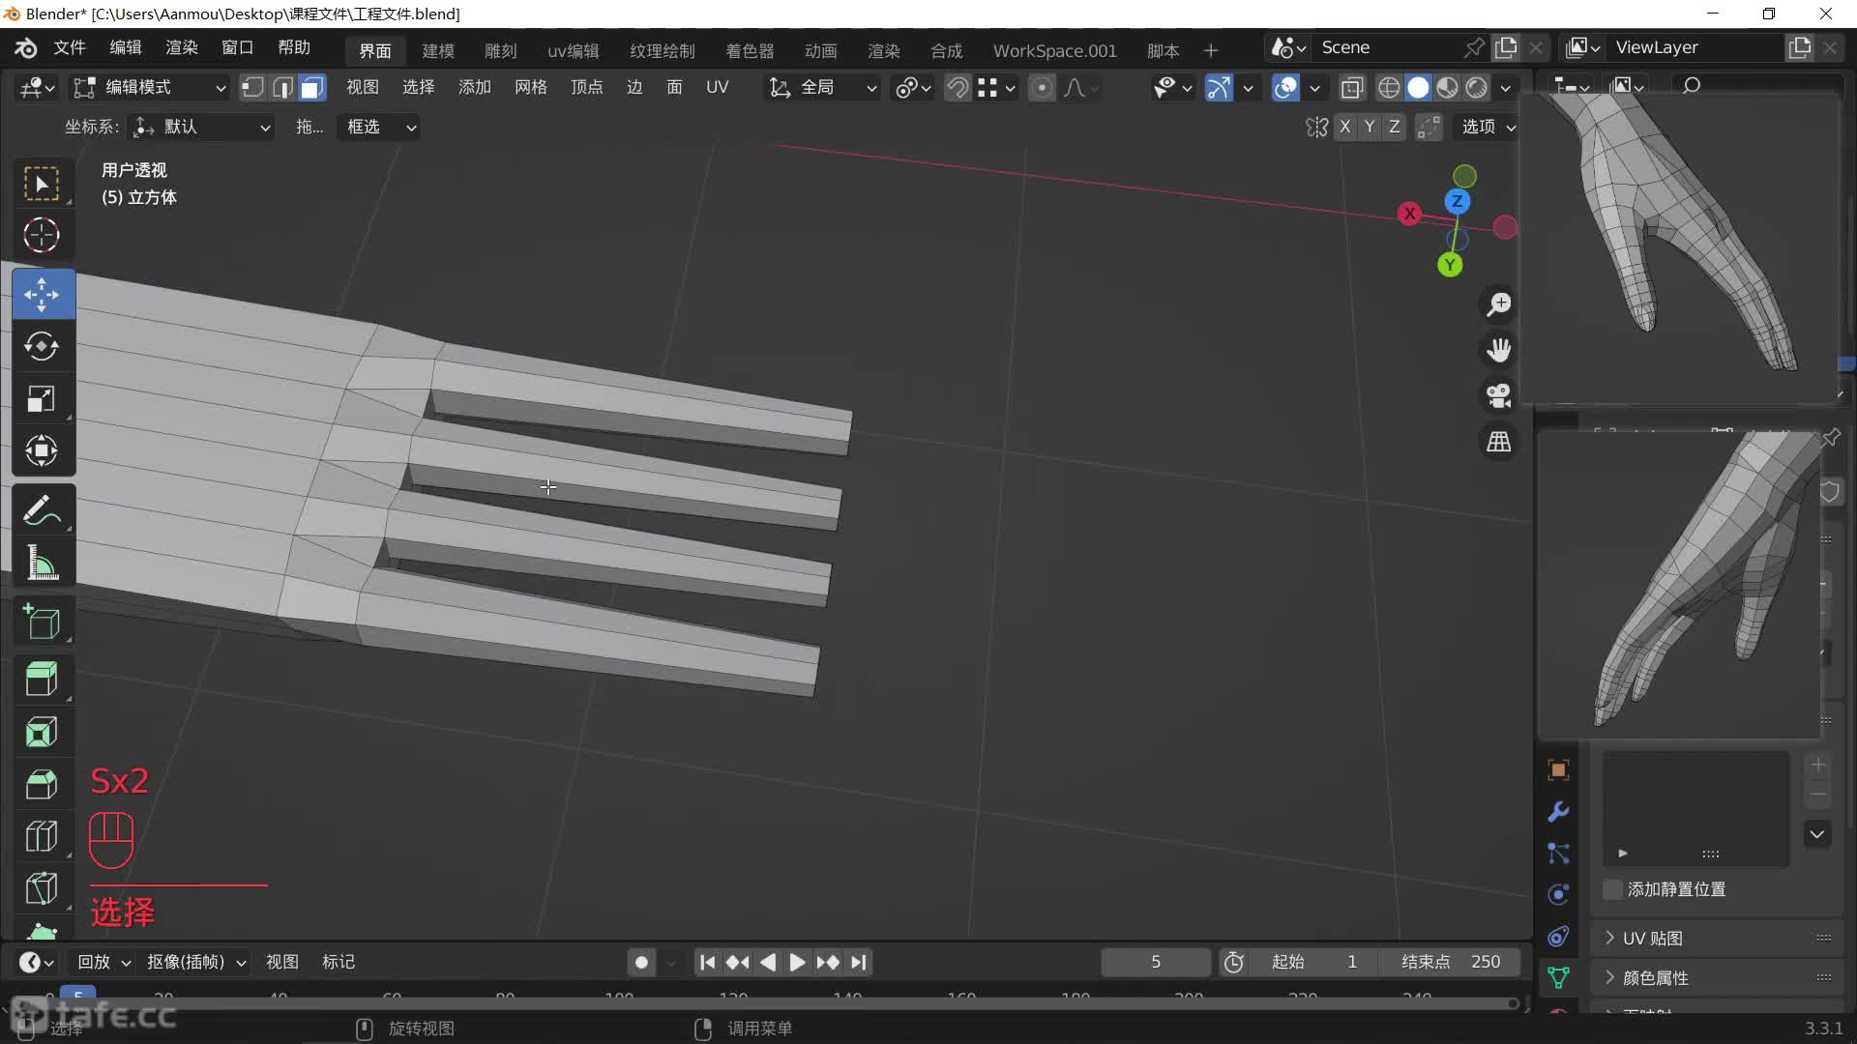Open Object Constraints properties tab icon
The height and width of the screenshot is (1044, 1857).
tap(1558, 937)
